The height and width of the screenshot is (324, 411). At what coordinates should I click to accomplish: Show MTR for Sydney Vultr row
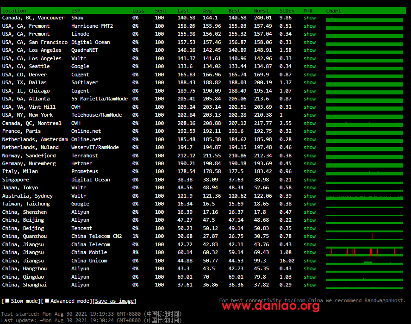point(310,196)
